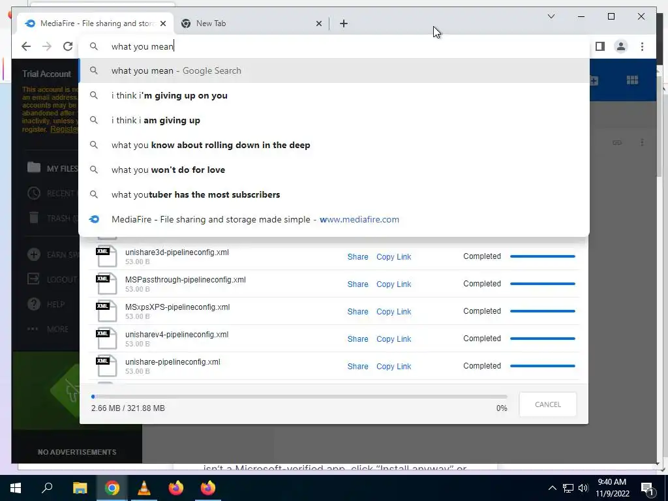Switch to the New Tab tab
The height and width of the screenshot is (501, 668).
[251, 23]
